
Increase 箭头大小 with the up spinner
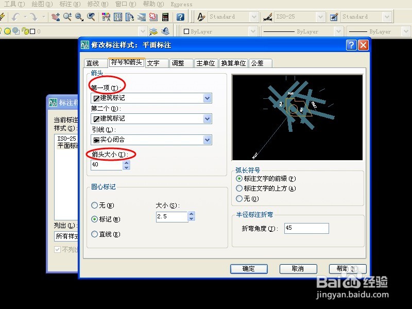[x=126, y=163]
